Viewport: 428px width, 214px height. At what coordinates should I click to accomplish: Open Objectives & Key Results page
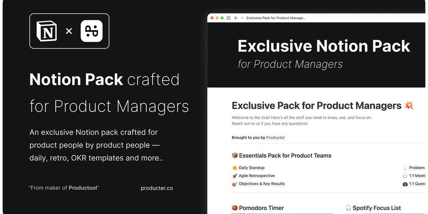[262, 184]
